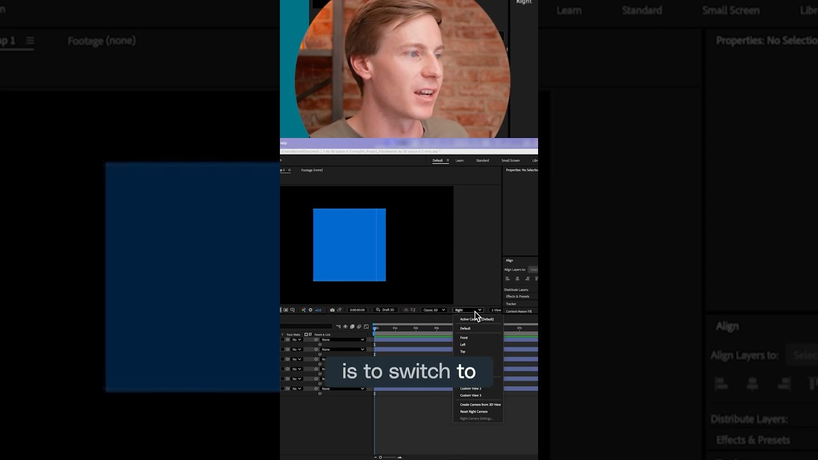
Task: Toggle the Graph Editor icon
Action: (366, 326)
